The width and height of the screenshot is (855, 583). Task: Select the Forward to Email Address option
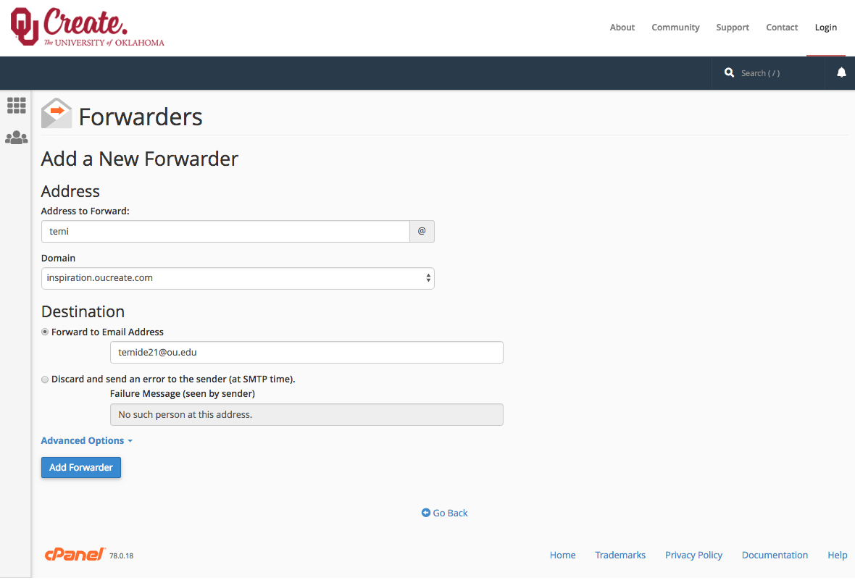44,331
